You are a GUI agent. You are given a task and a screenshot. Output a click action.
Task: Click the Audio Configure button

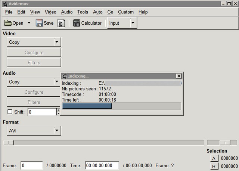click(x=34, y=92)
